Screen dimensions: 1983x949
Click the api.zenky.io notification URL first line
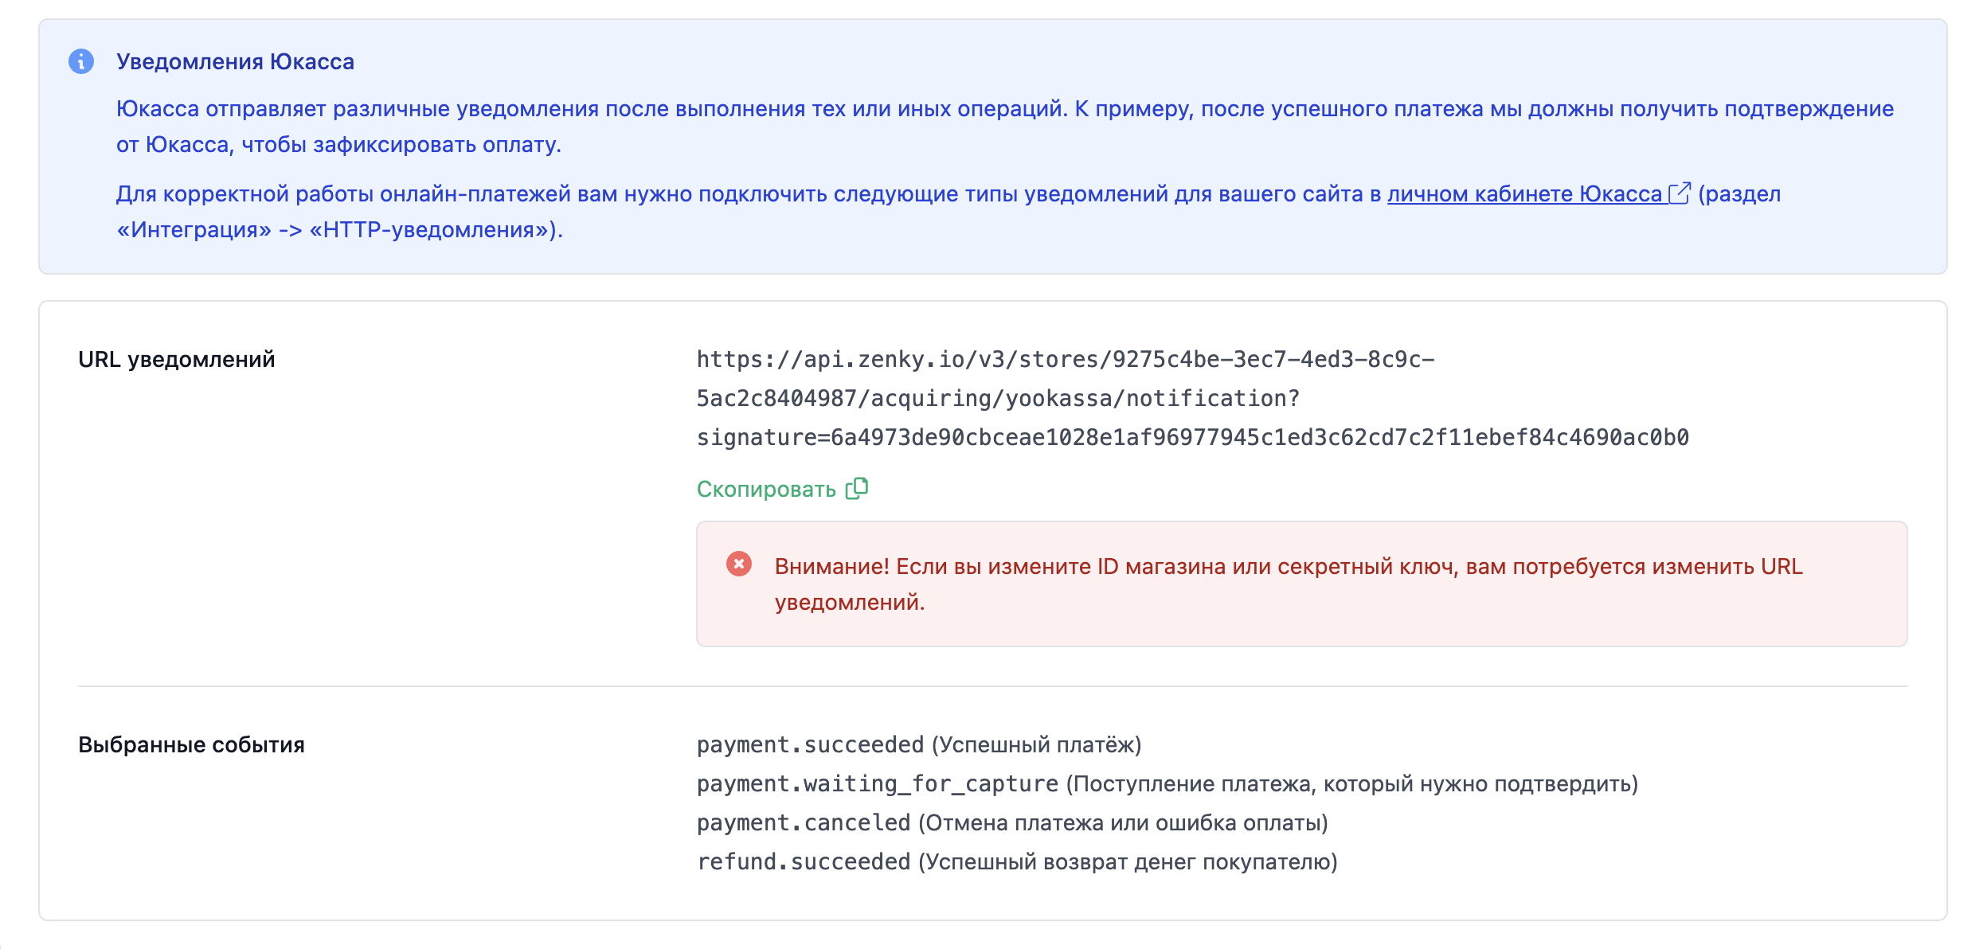[x=1065, y=359]
